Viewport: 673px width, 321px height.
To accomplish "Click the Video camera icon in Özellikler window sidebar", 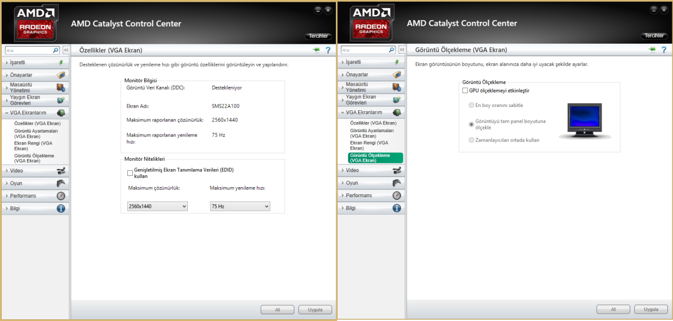I will (x=61, y=170).
